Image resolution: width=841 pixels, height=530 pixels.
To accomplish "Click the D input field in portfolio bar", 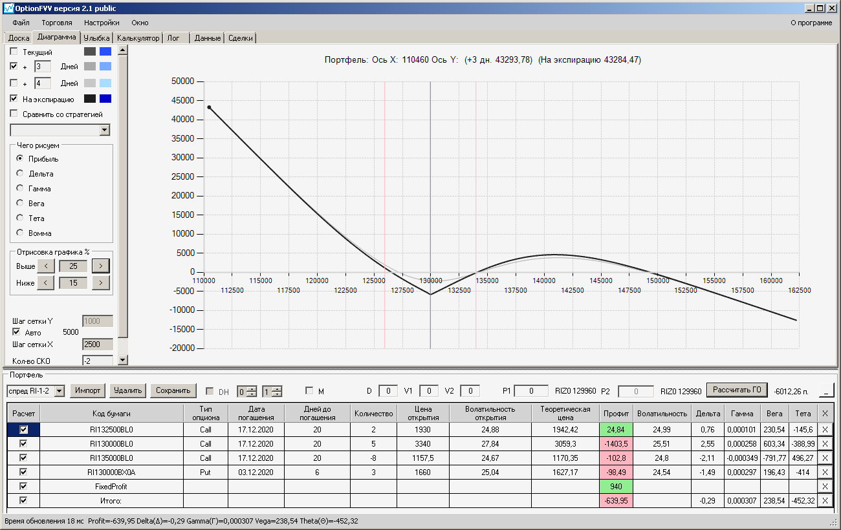I will [x=388, y=391].
